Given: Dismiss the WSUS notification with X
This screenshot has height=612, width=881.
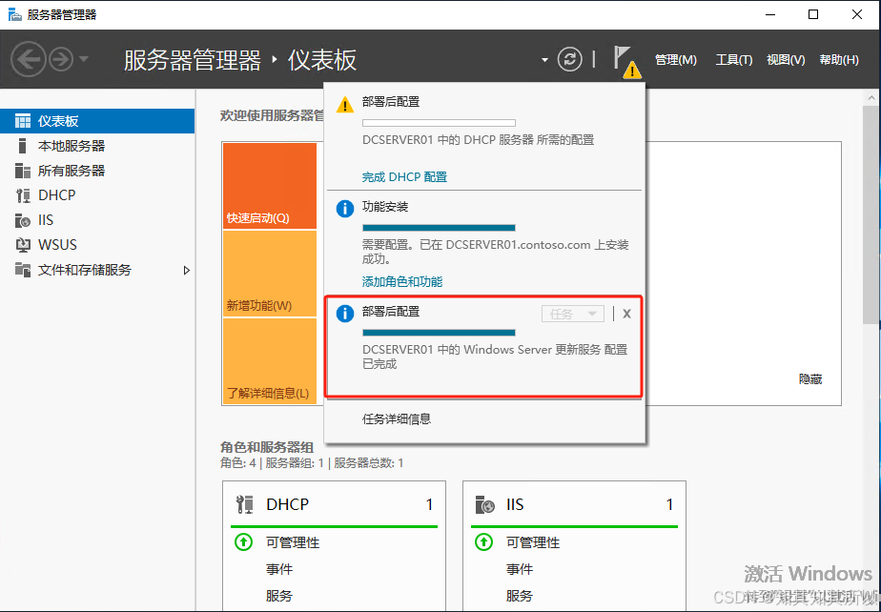Looking at the screenshot, I should [627, 314].
